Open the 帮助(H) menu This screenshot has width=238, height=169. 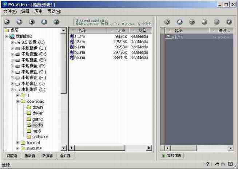[x=54, y=12]
